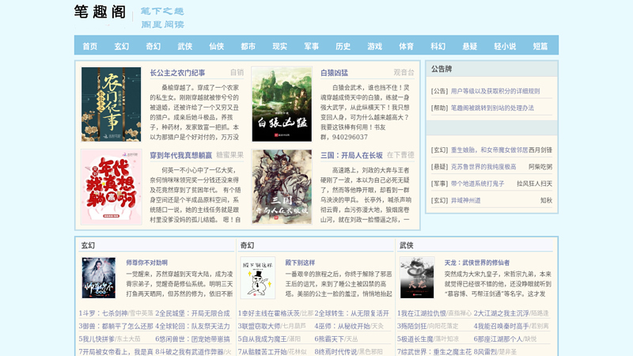Image resolution: width=633 pixels, height=356 pixels.
Task: Open 重生娘胎，和女帝魔女做邻居 in the sidebar
Action: (489, 150)
